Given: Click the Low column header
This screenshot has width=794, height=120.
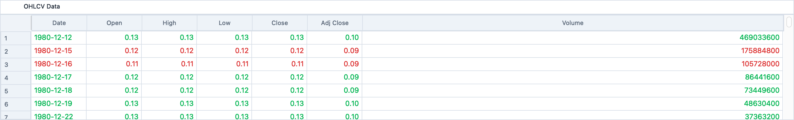Looking at the screenshot, I should click(225, 23).
